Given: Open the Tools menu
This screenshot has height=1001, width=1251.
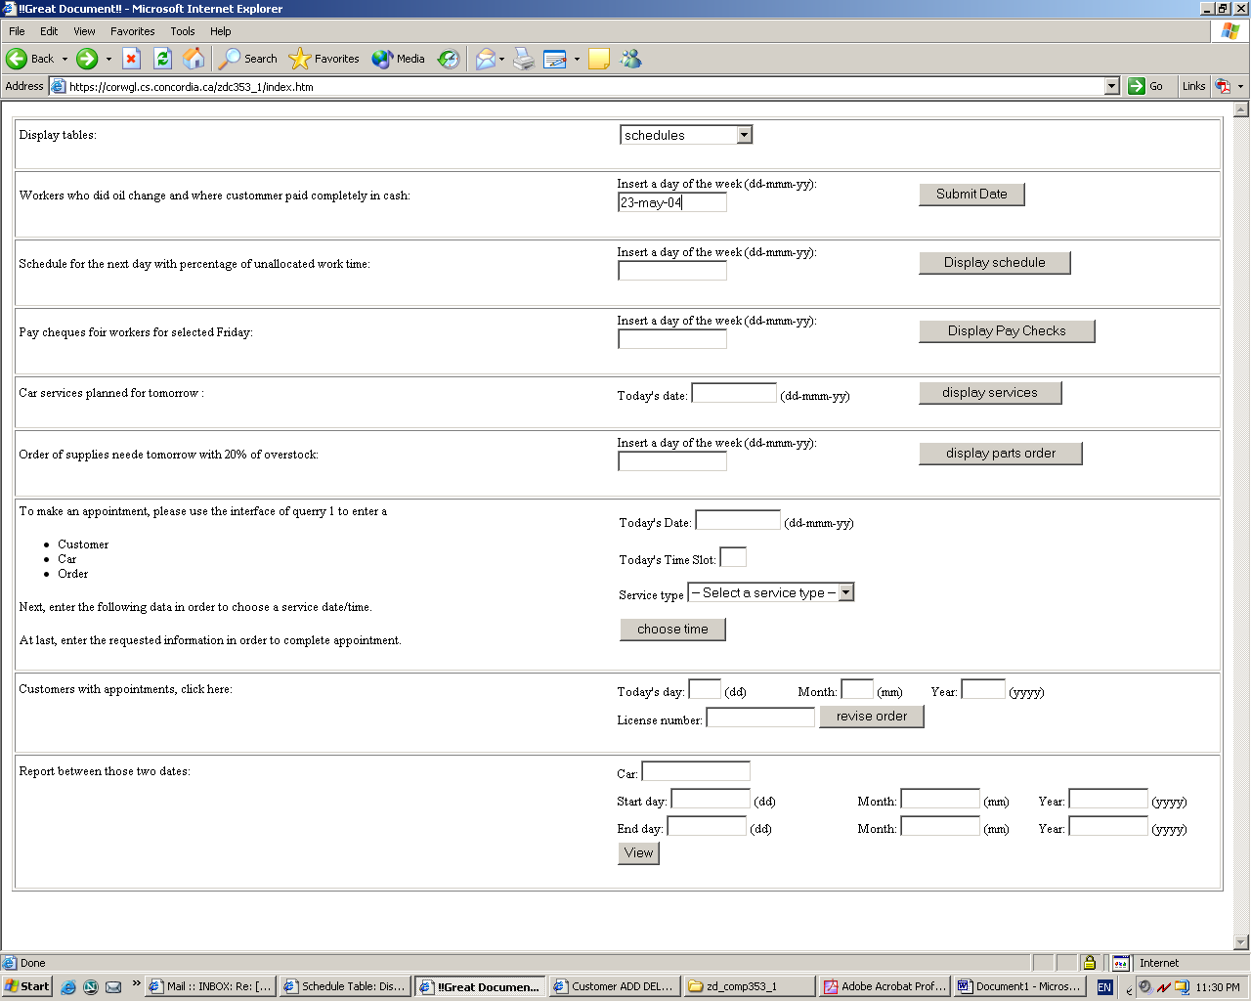Looking at the screenshot, I should click(x=182, y=31).
